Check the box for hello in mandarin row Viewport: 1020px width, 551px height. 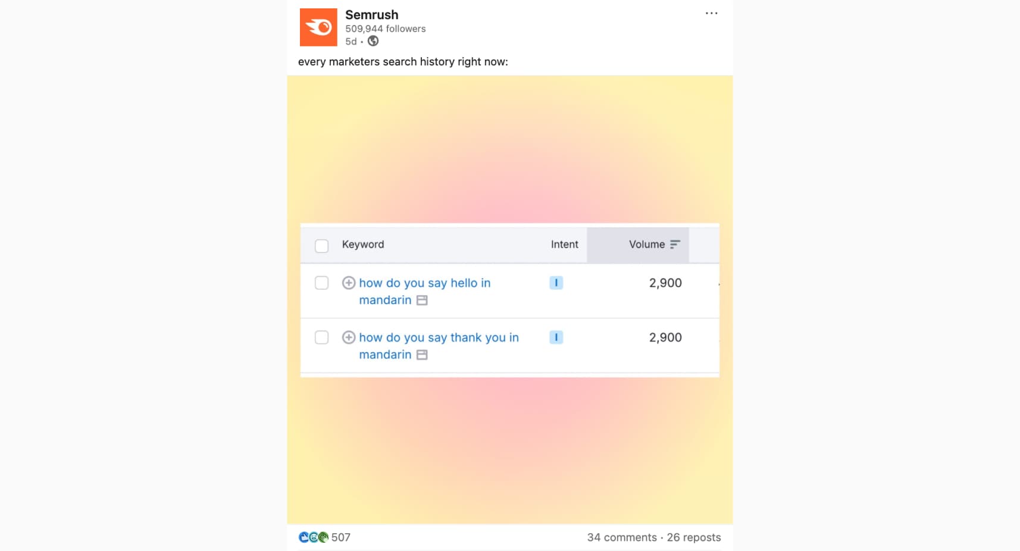[321, 283]
